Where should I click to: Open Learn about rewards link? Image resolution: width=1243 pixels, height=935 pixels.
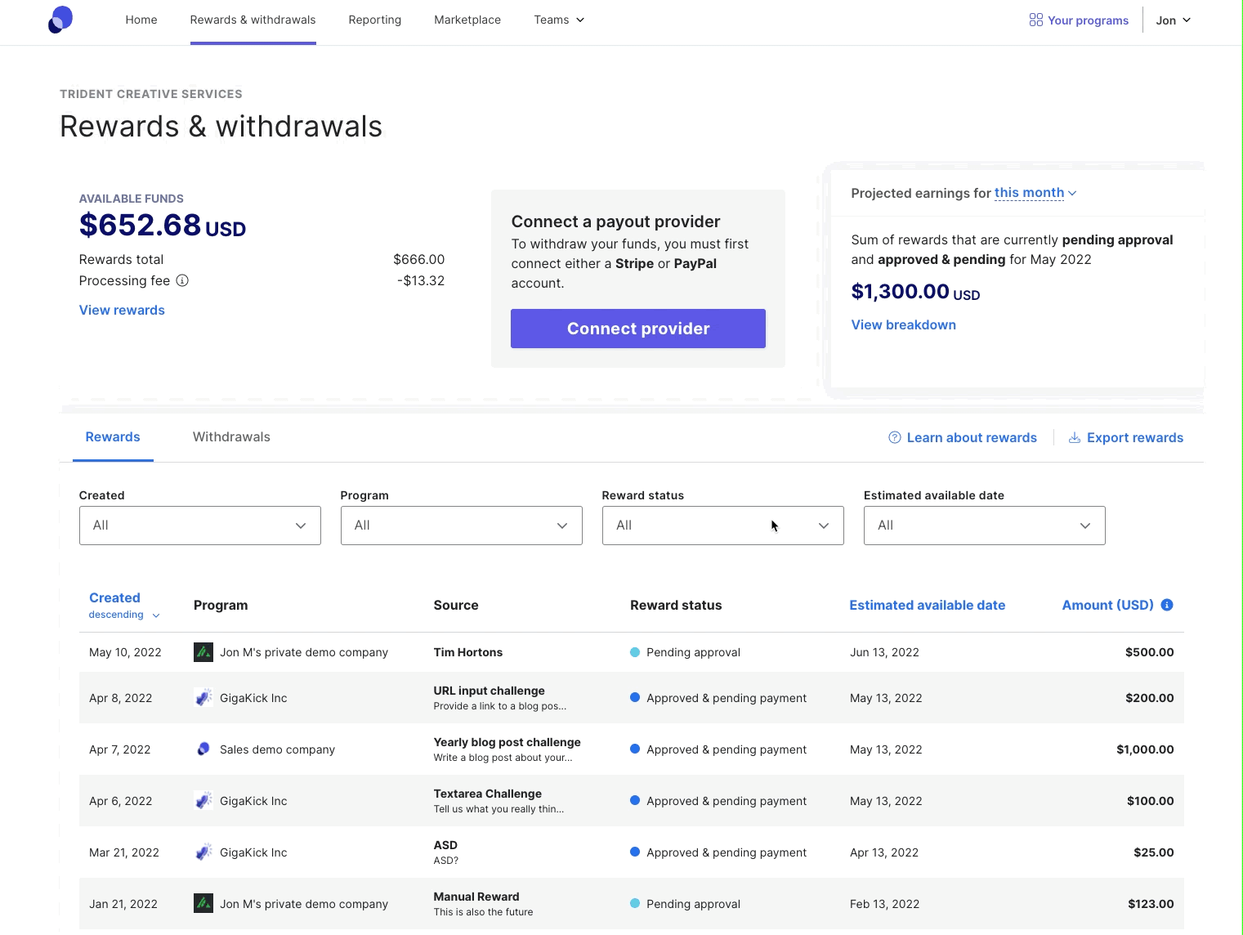[x=972, y=437]
